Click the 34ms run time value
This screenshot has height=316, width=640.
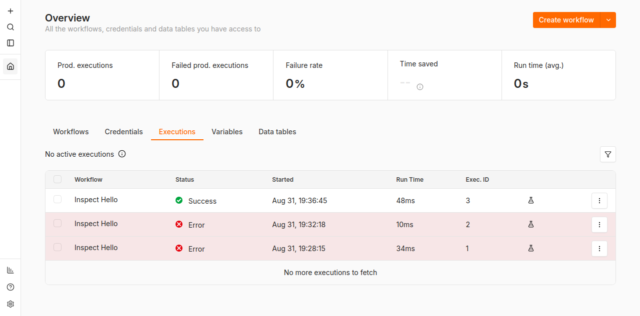click(405, 249)
